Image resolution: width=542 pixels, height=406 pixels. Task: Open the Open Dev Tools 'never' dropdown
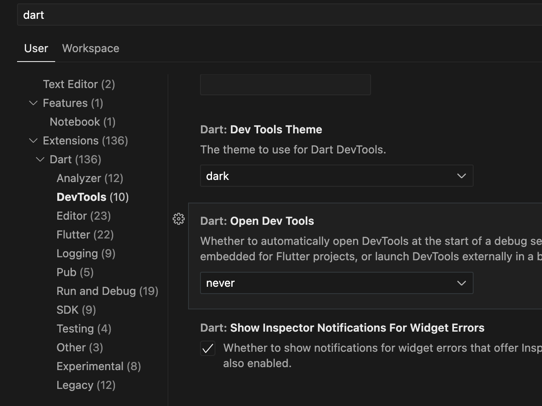pyautogui.click(x=336, y=283)
